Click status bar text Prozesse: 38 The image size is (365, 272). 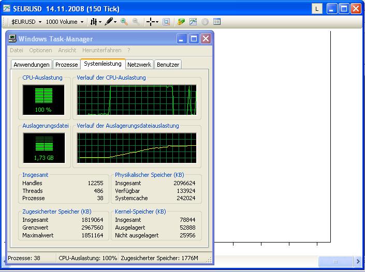coord(24,258)
